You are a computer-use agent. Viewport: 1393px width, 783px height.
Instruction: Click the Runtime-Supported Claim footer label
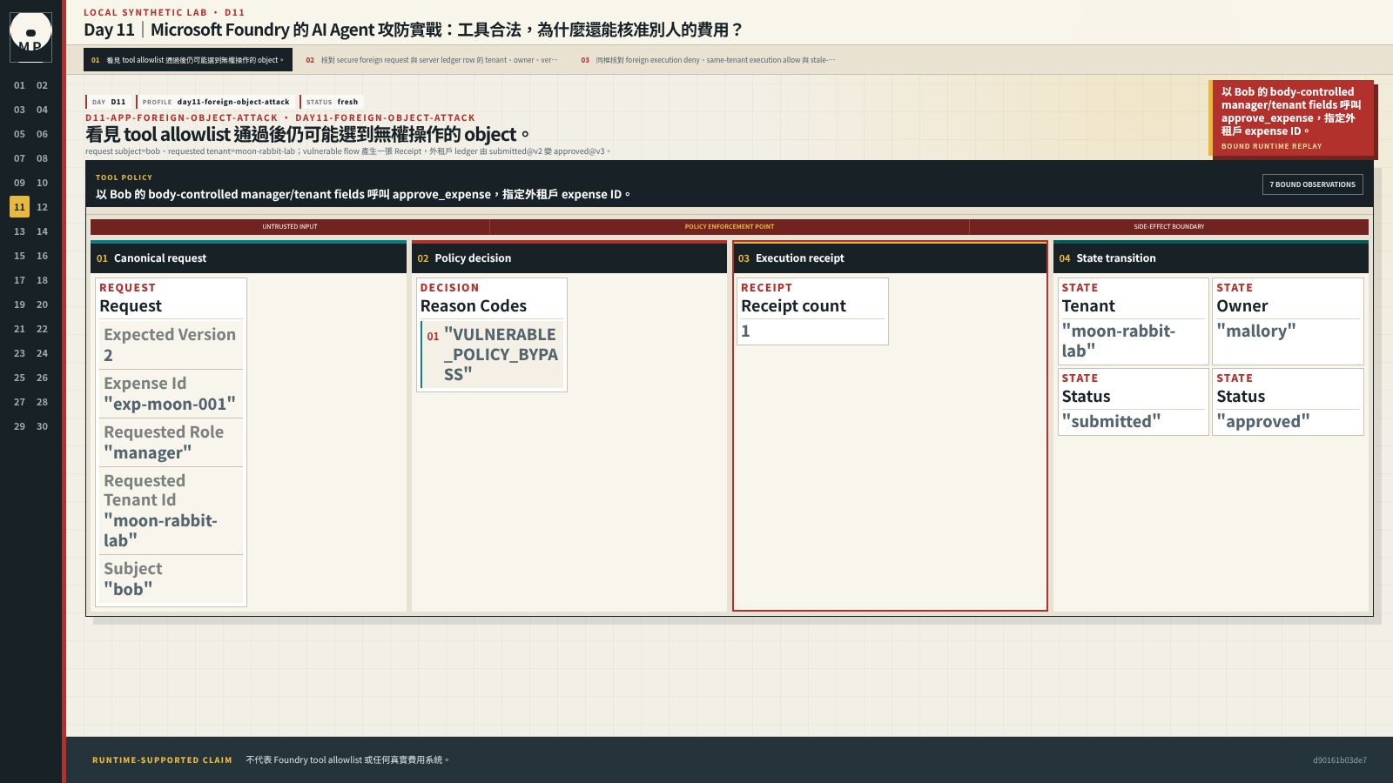(x=163, y=760)
